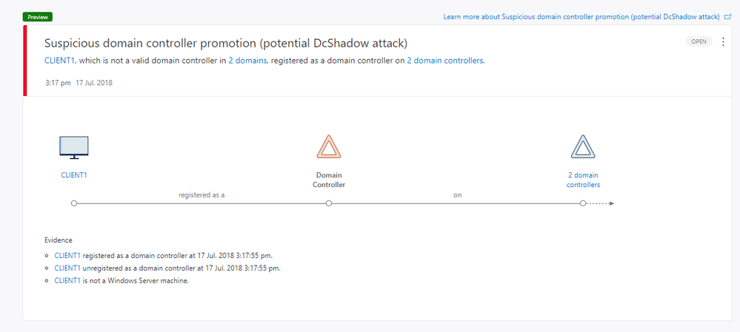
Task: Open the 2 domains link
Action: [247, 61]
